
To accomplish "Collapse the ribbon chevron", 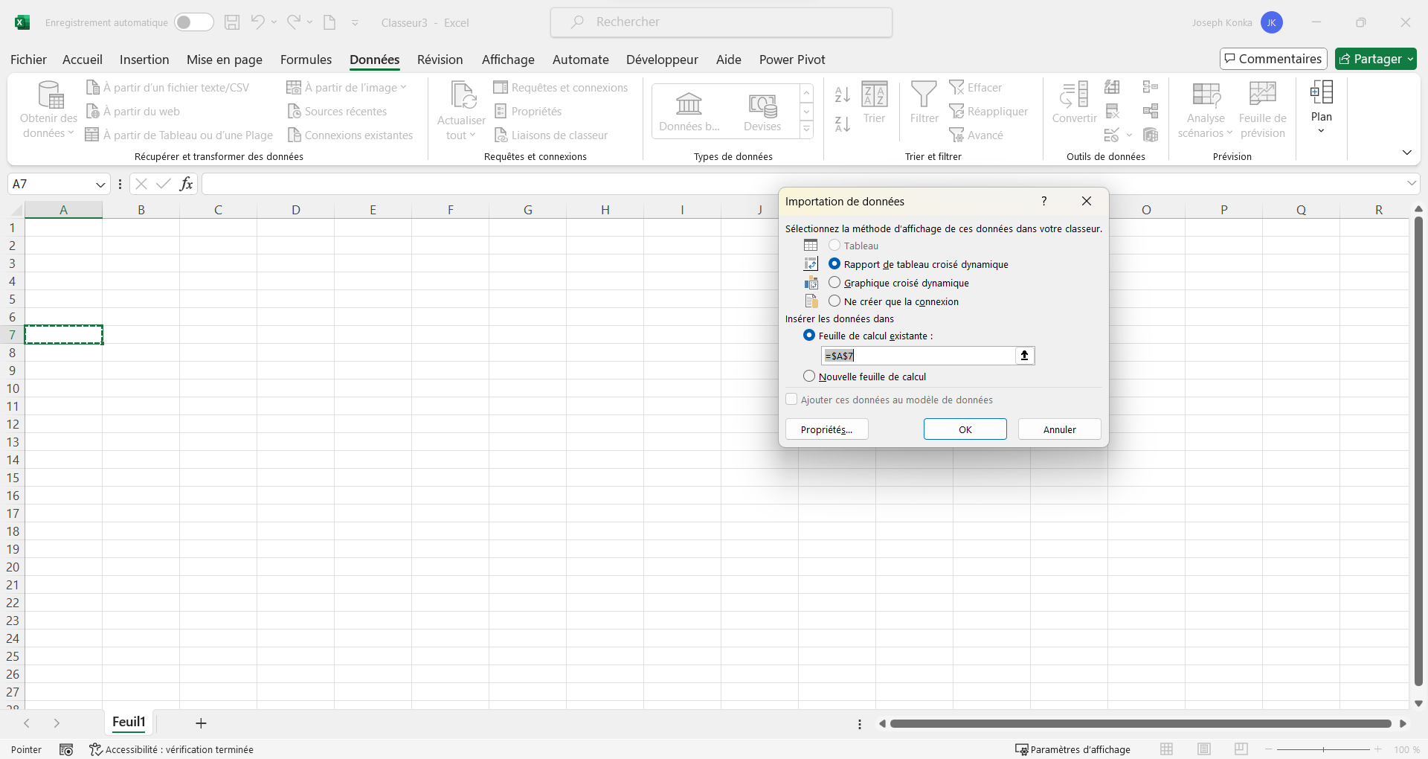I will pos(1406,153).
